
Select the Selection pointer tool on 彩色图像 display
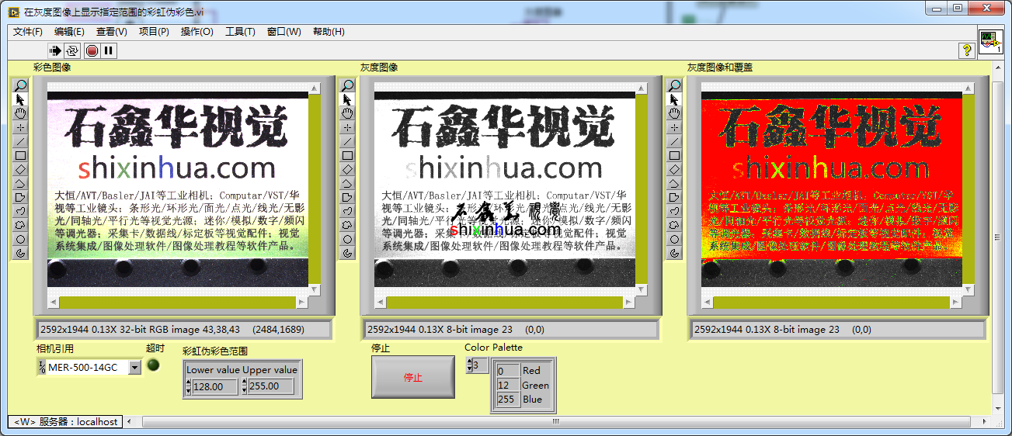click(x=21, y=99)
